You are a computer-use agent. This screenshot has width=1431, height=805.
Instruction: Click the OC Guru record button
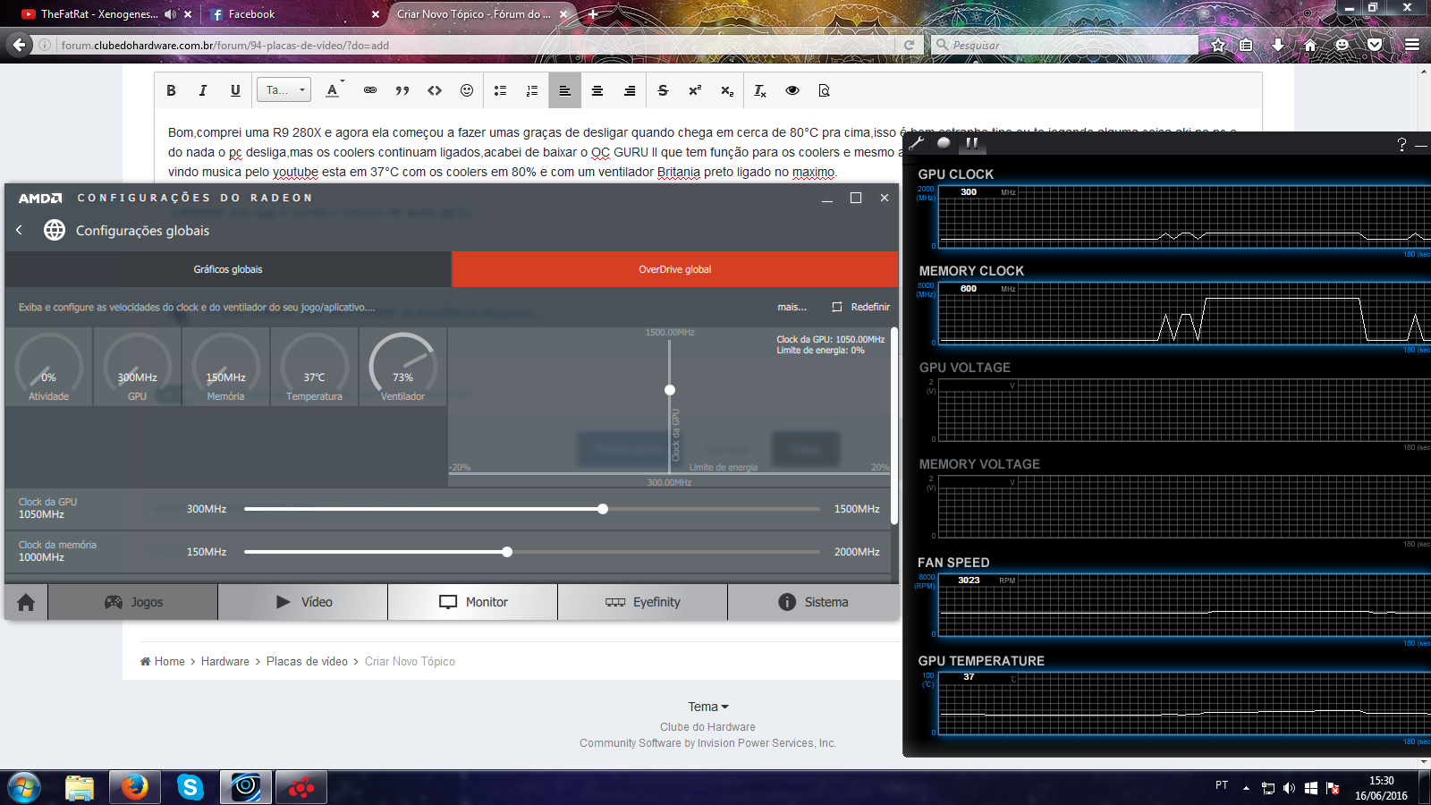944,142
